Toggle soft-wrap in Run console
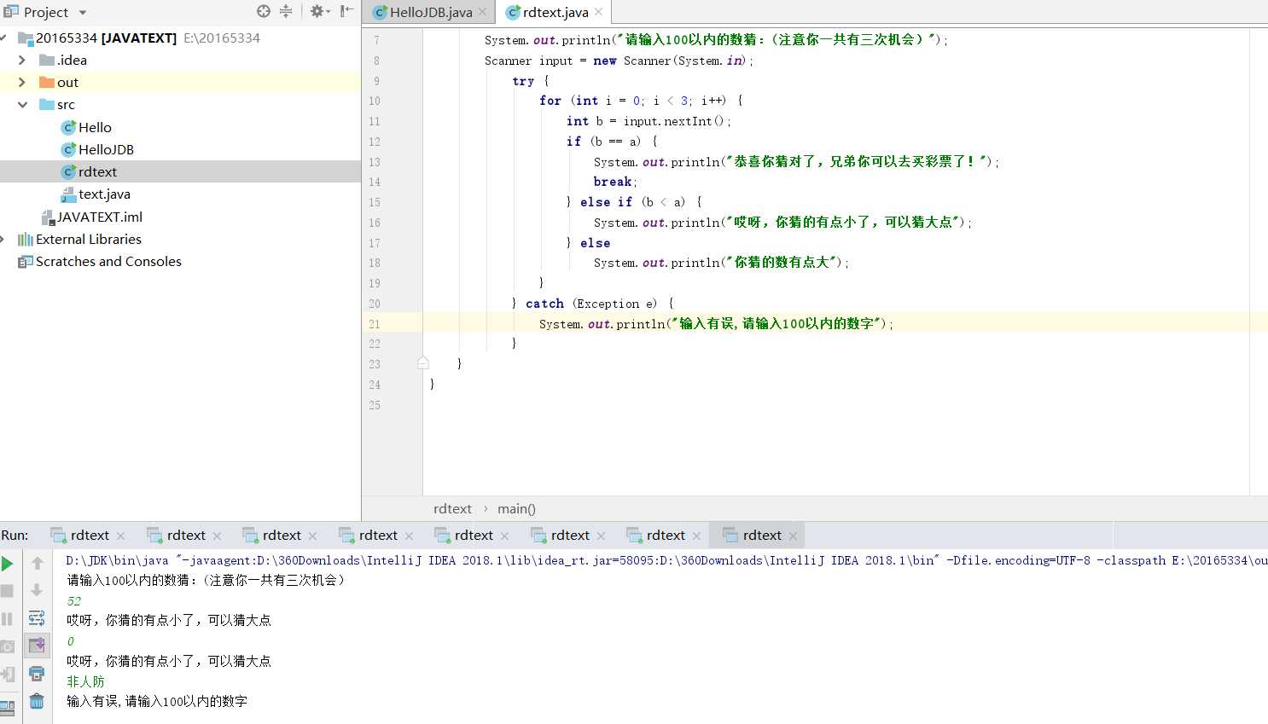Viewport: 1268px width, 724px height. tap(37, 618)
